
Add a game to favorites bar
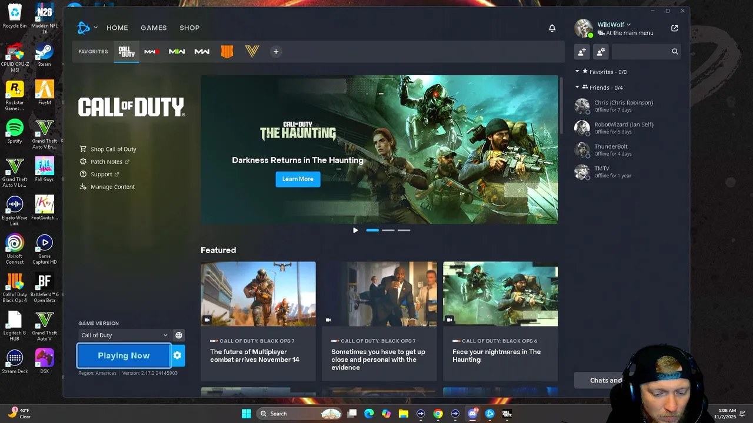tap(276, 52)
